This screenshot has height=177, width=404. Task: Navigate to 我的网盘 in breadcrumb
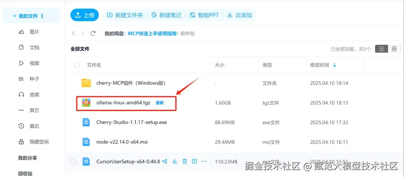pyautogui.click(x=114, y=34)
